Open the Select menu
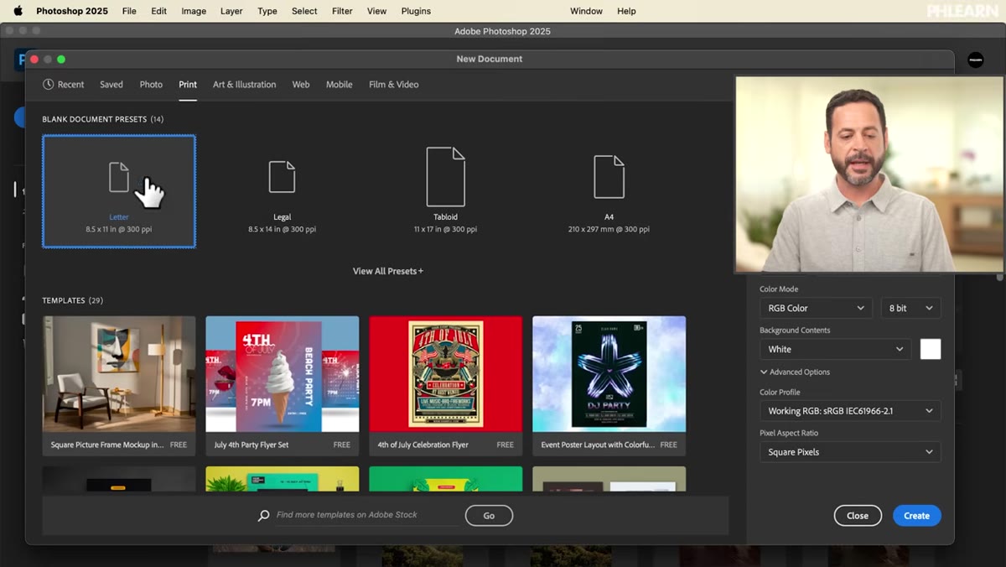The height and width of the screenshot is (567, 1006). coord(304,11)
